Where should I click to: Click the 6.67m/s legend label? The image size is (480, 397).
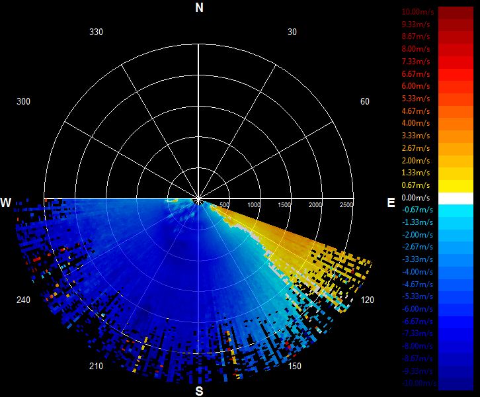[416, 74]
